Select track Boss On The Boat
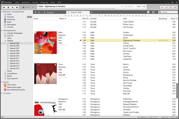 tap(129, 80)
